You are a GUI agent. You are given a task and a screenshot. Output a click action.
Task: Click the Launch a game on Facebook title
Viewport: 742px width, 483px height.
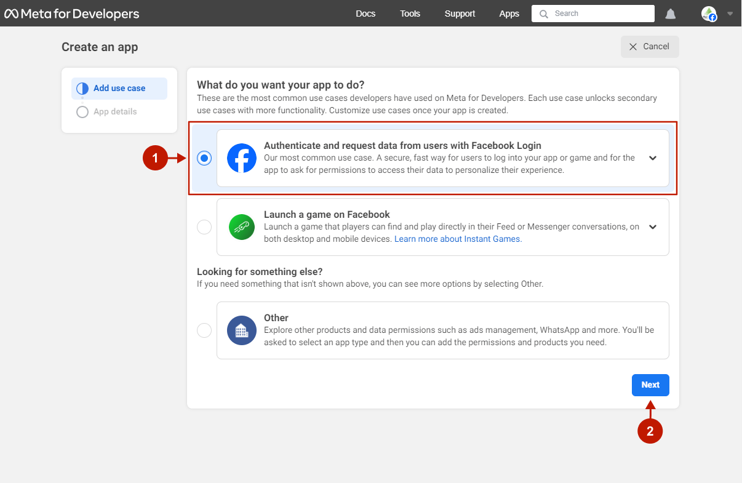[327, 215]
